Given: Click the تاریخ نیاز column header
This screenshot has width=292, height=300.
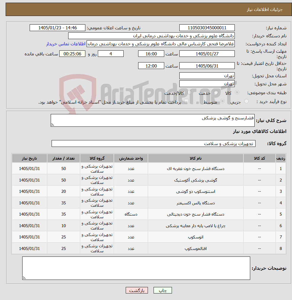Looking at the screenshot, I should point(29,158).
